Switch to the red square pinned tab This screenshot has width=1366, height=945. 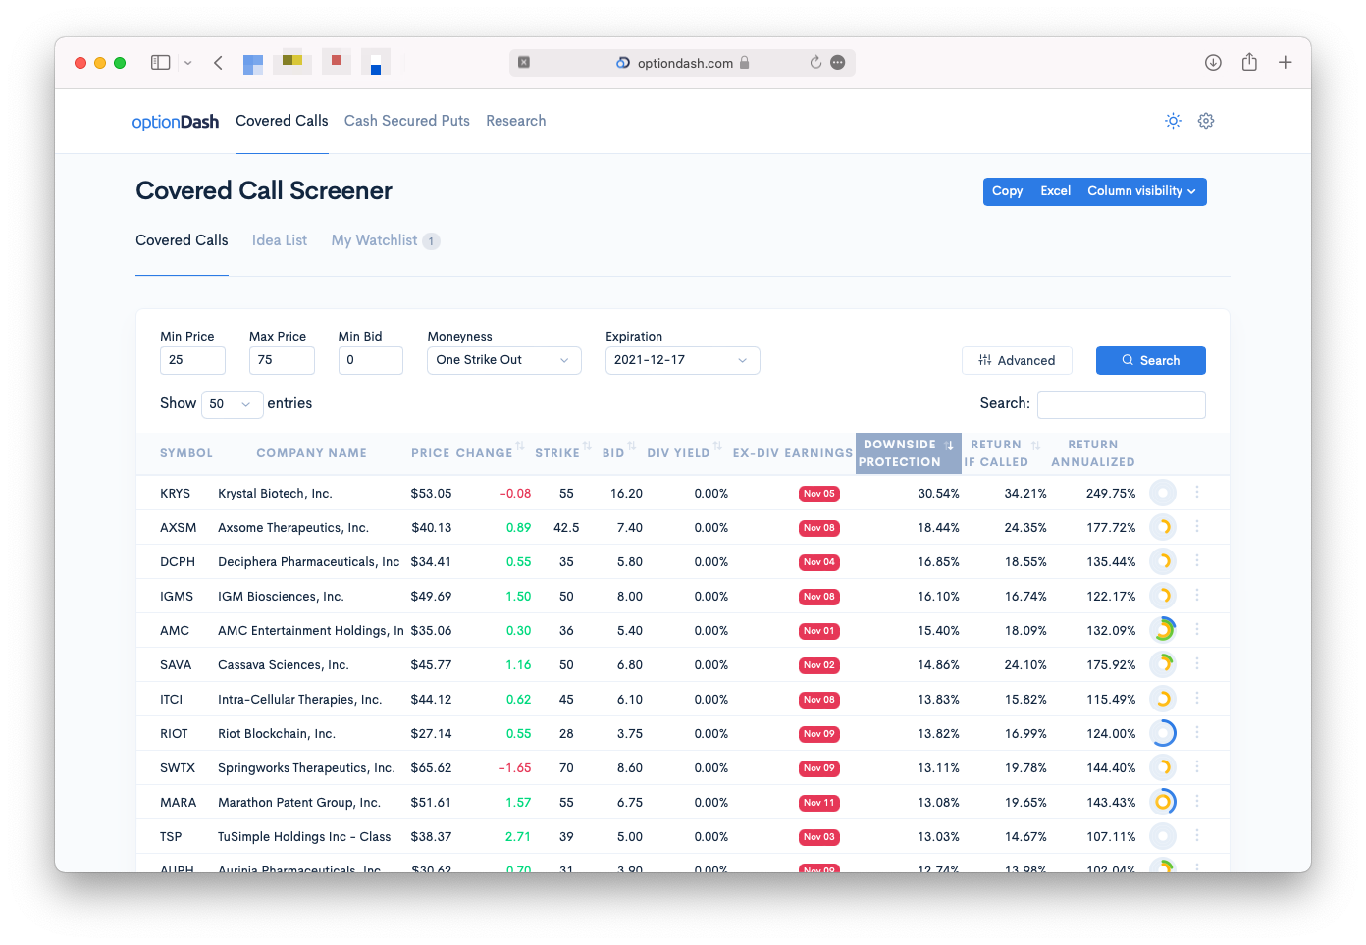337,62
